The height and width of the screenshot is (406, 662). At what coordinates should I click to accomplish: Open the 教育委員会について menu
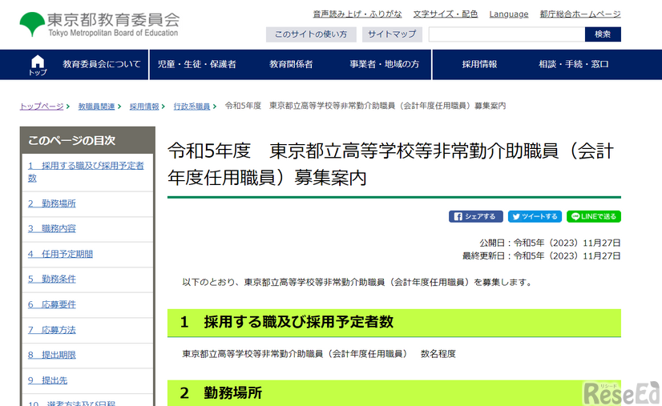pyautogui.click(x=101, y=65)
